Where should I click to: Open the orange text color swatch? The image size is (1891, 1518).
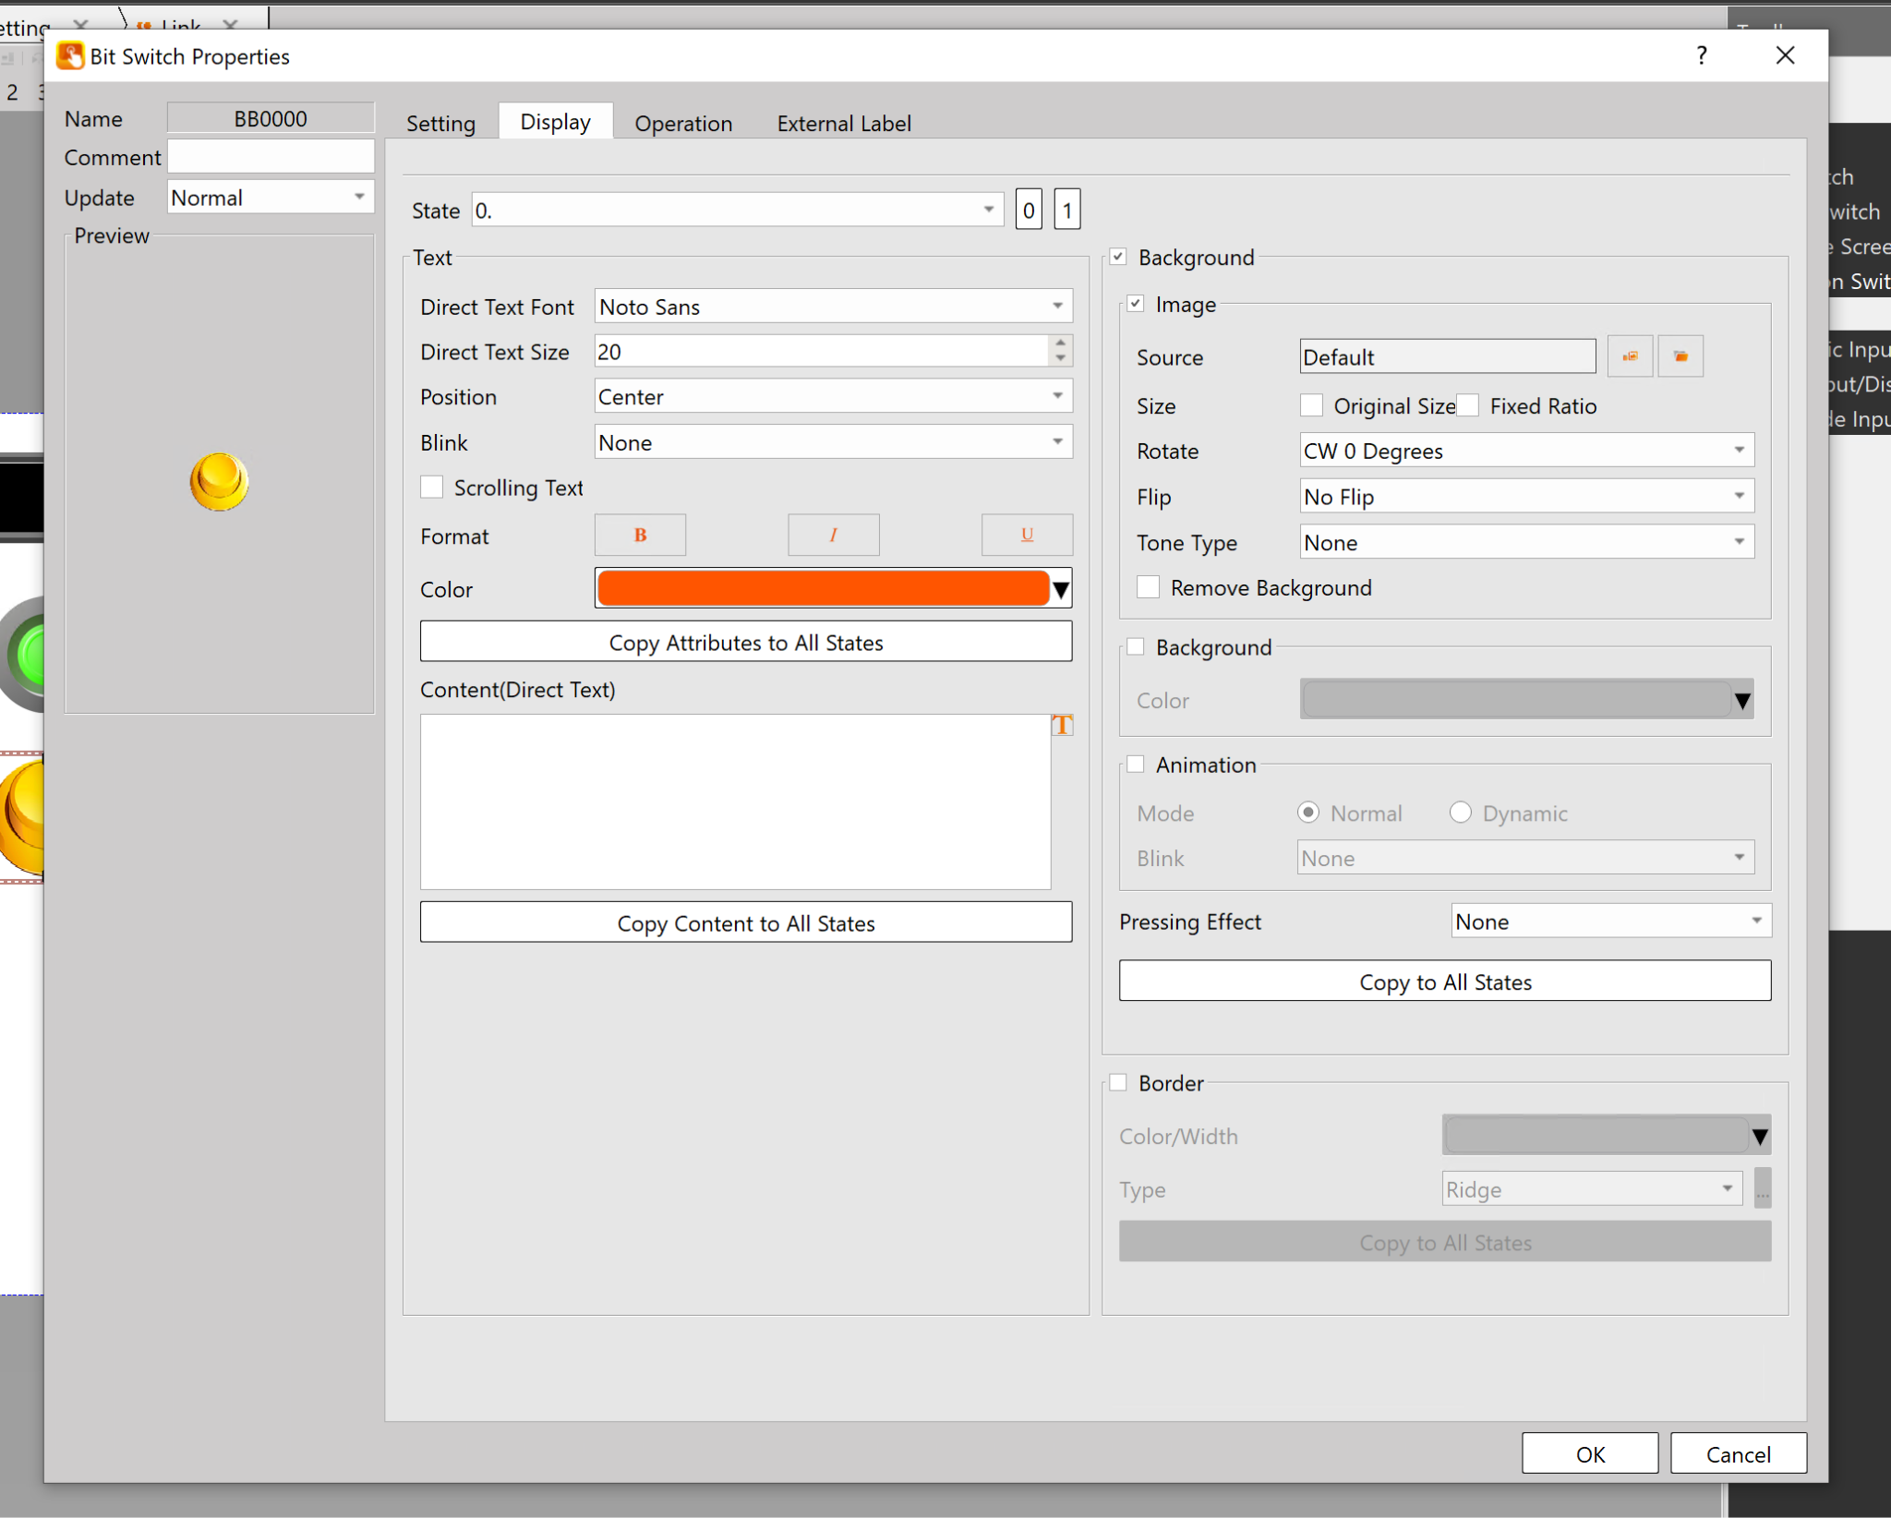(x=824, y=588)
